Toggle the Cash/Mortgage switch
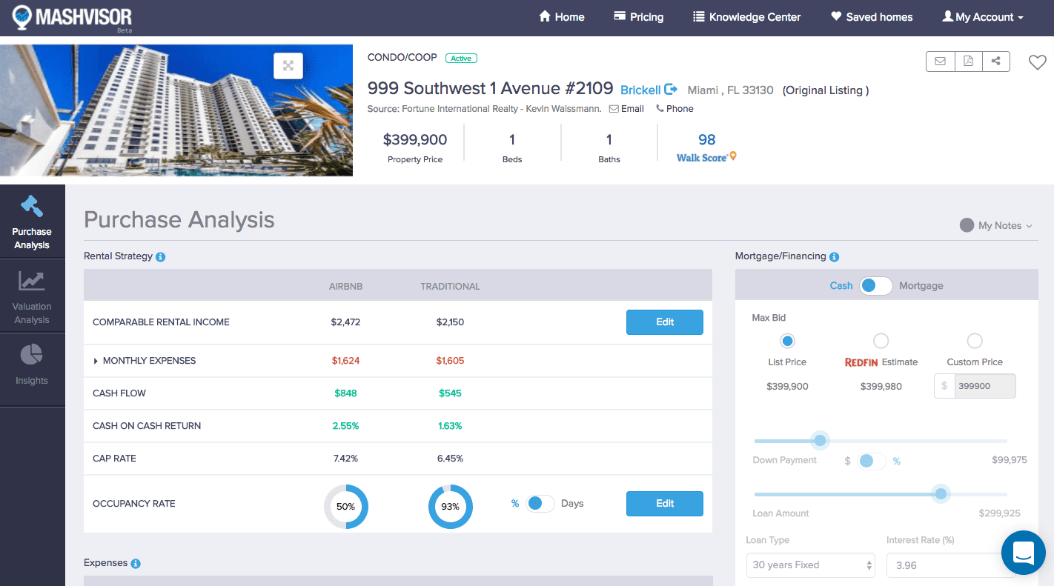Viewport: 1054px width, 586px height. tap(875, 286)
